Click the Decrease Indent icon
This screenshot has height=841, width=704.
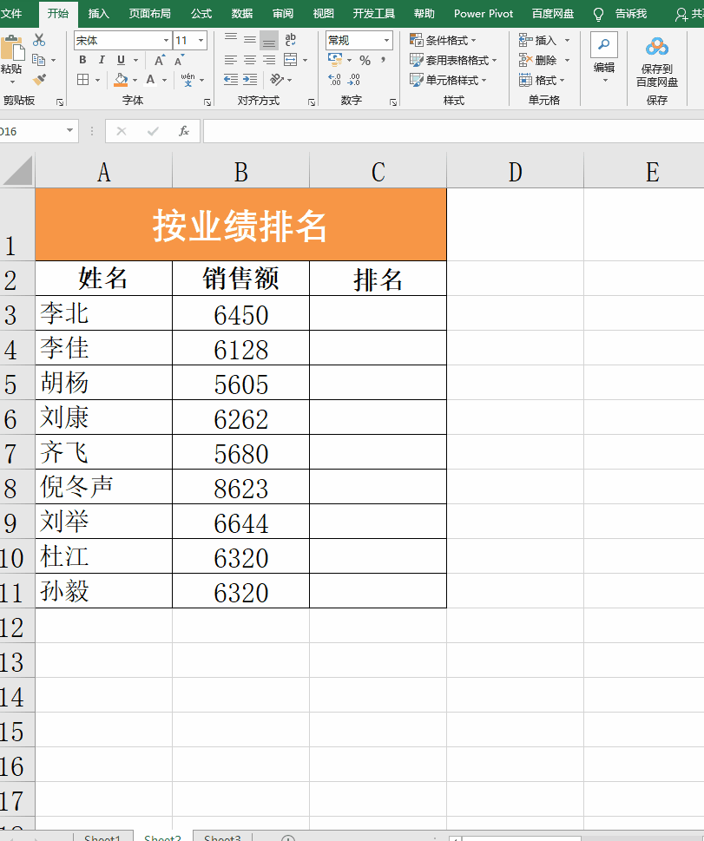231,80
